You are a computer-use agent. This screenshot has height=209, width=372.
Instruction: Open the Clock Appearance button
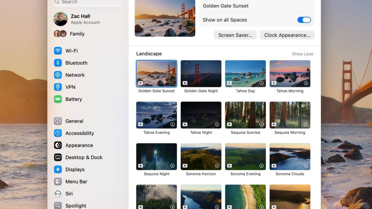click(287, 35)
